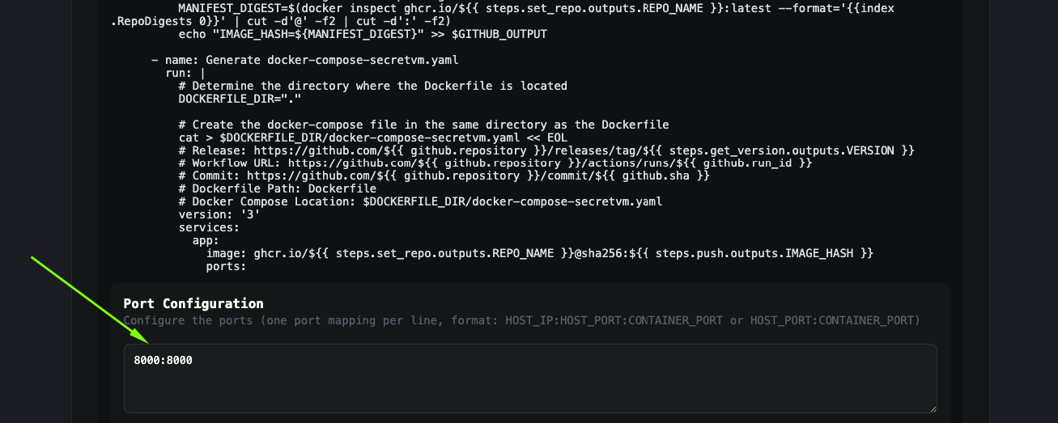
Task: Click the Port Configuration heading
Action: click(193, 303)
